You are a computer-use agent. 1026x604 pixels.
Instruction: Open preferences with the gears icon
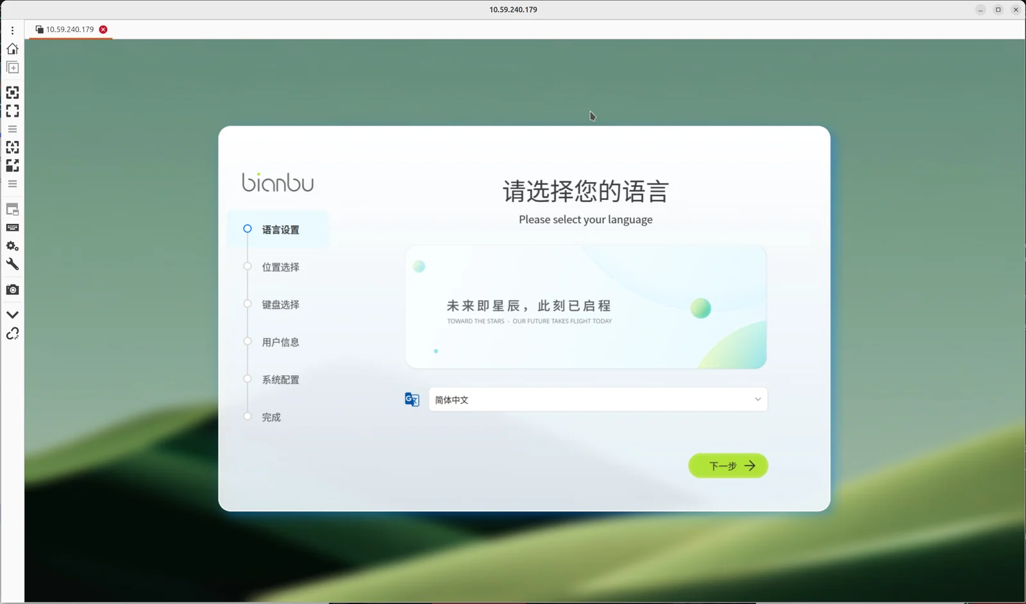click(x=12, y=246)
